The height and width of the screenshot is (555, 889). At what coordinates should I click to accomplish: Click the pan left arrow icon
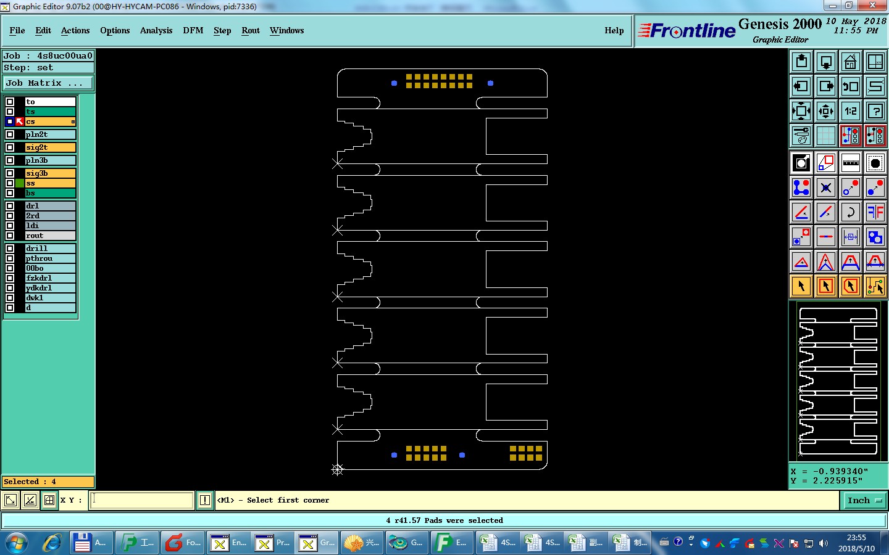[801, 86]
